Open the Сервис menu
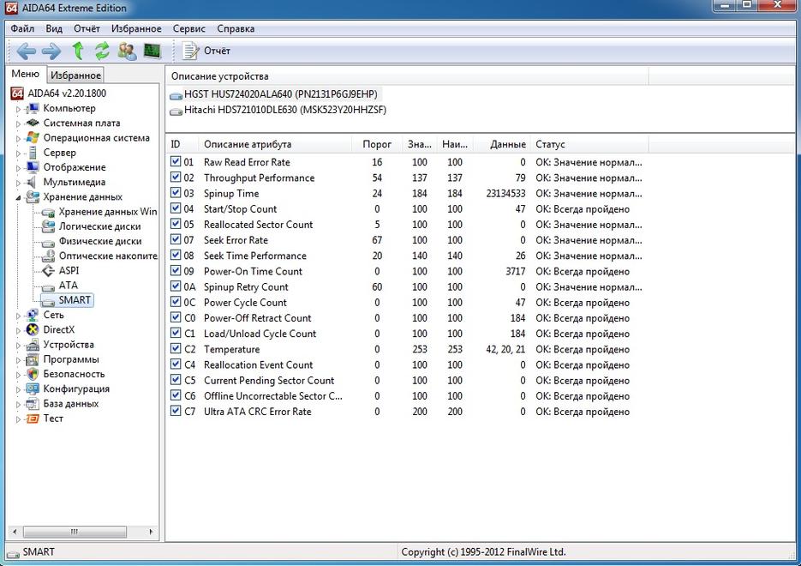 (x=189, y=28)
